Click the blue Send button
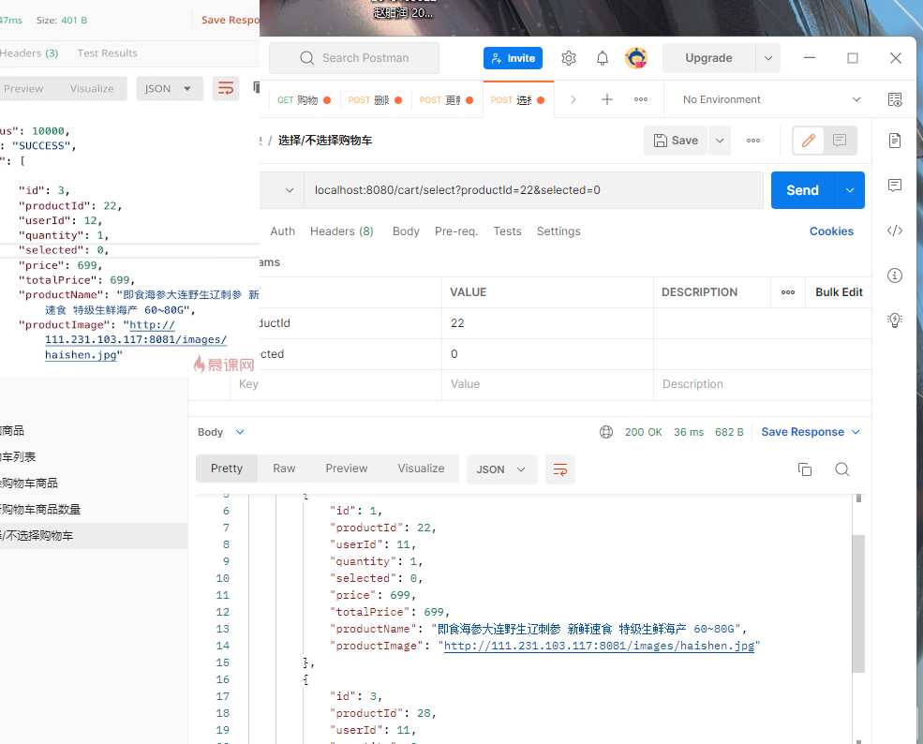 [x=802, y=190]
